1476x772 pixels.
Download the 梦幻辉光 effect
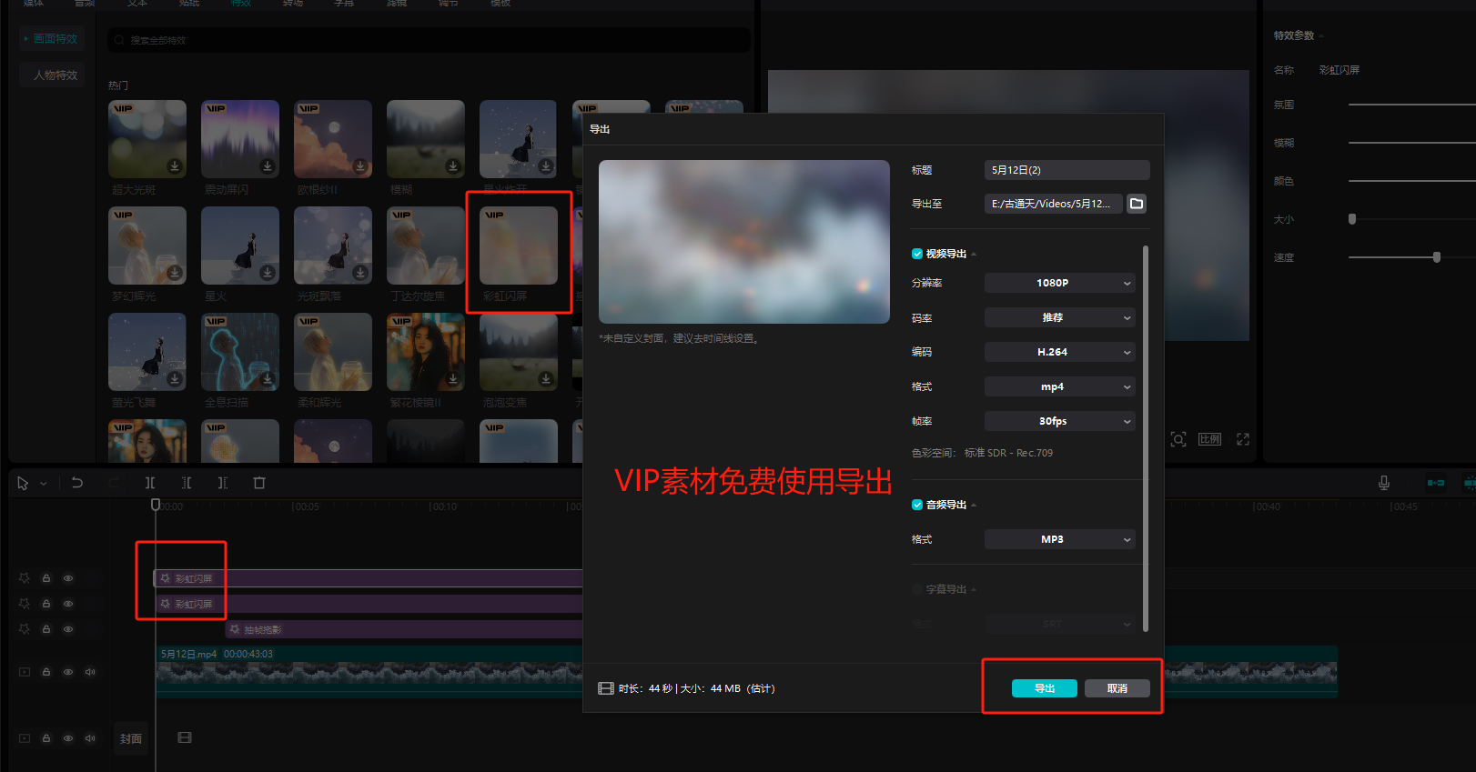175,273
